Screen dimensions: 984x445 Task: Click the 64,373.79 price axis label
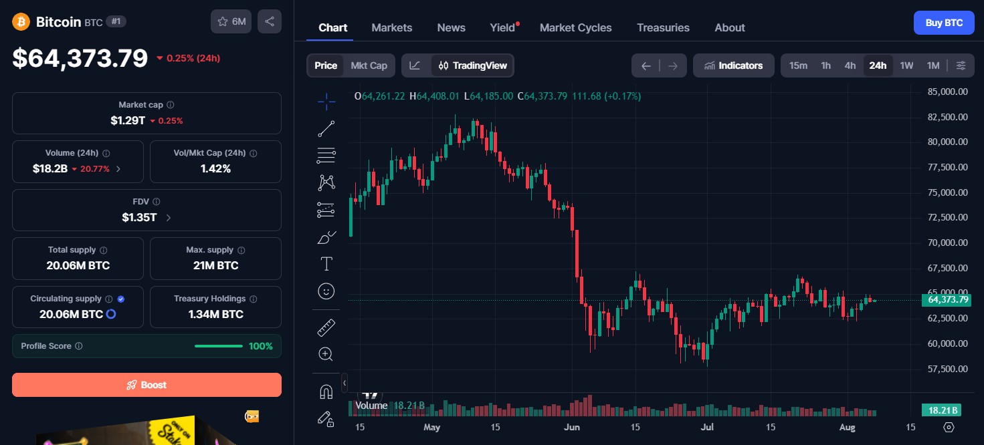[x=947, y=299]
